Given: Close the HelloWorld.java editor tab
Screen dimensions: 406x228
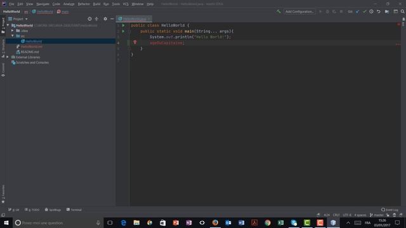Looking at the screenshot, I should point(149,19).
